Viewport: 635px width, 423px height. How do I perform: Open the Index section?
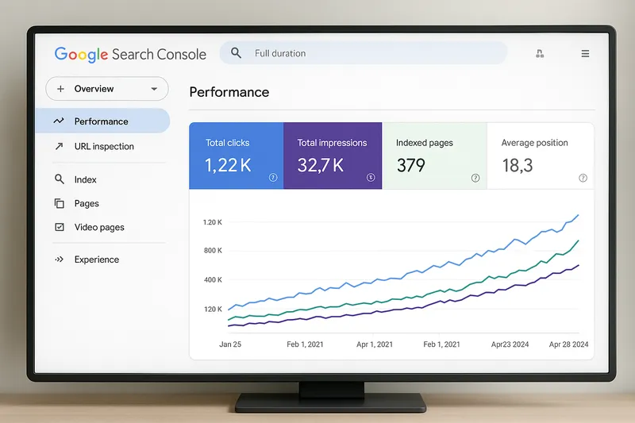[85, 179]
